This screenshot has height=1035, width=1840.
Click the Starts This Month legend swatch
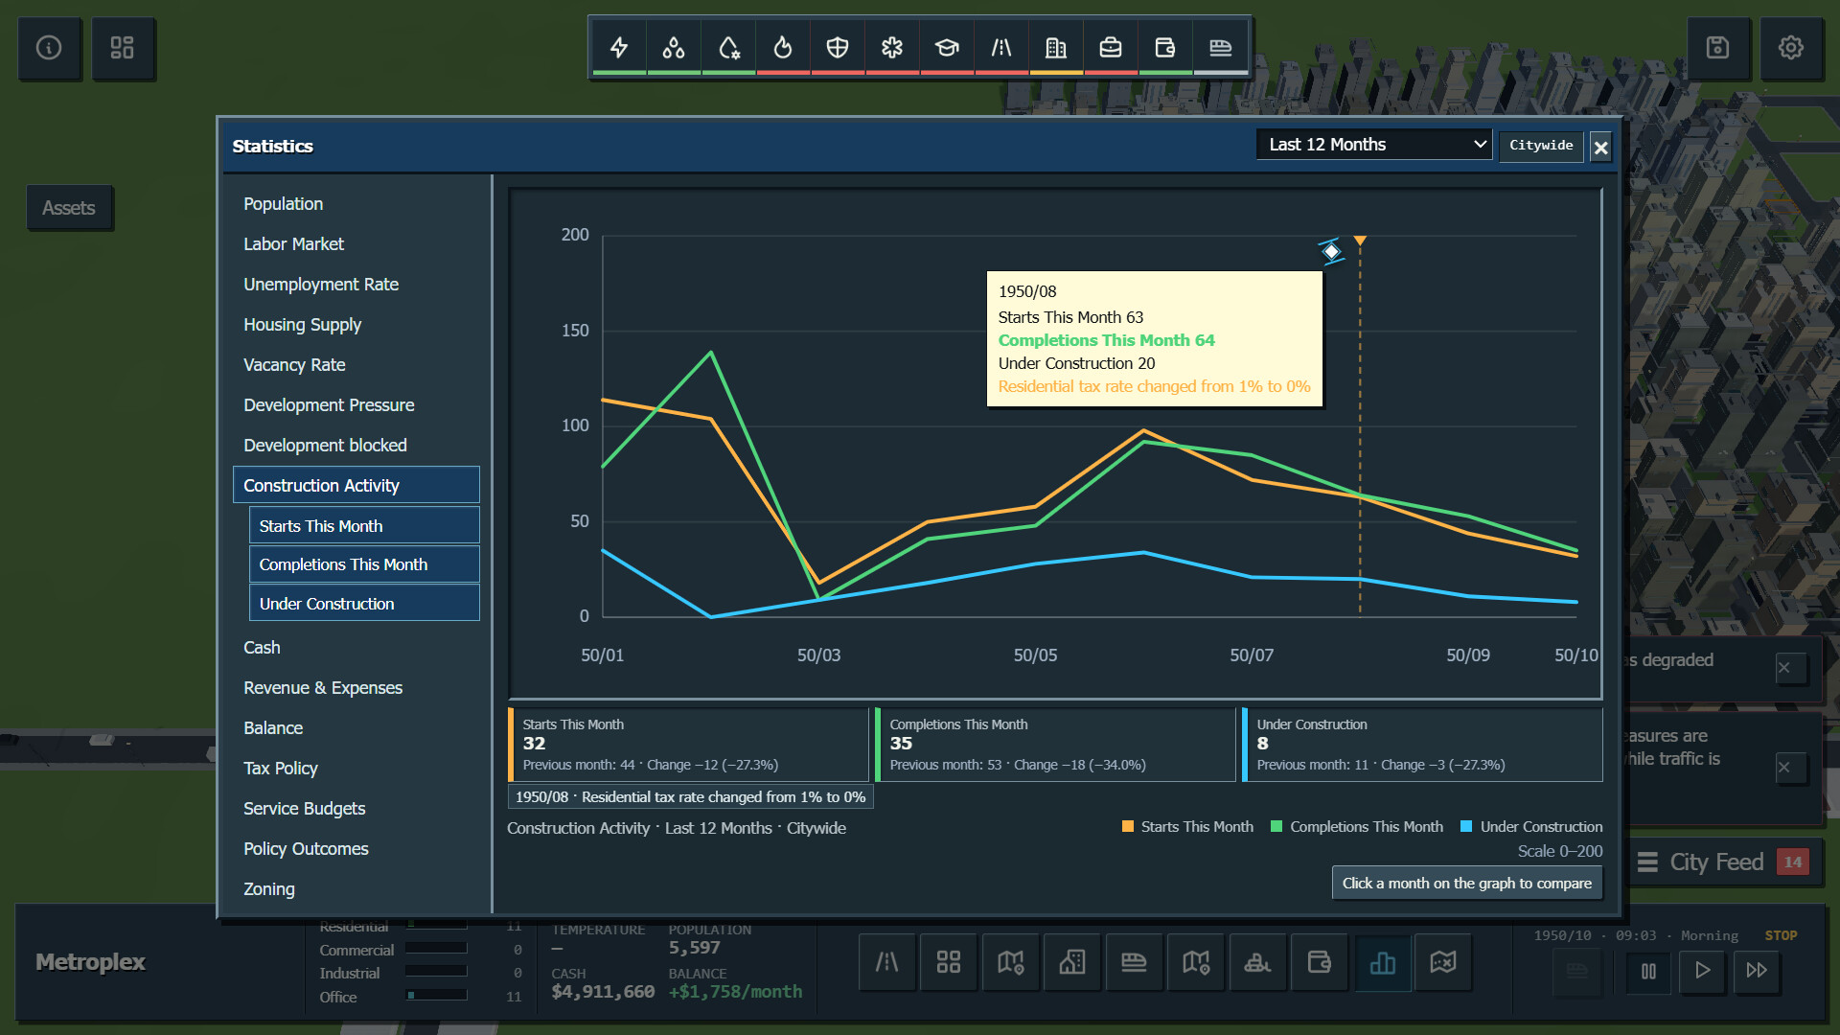click(1128, 827)
